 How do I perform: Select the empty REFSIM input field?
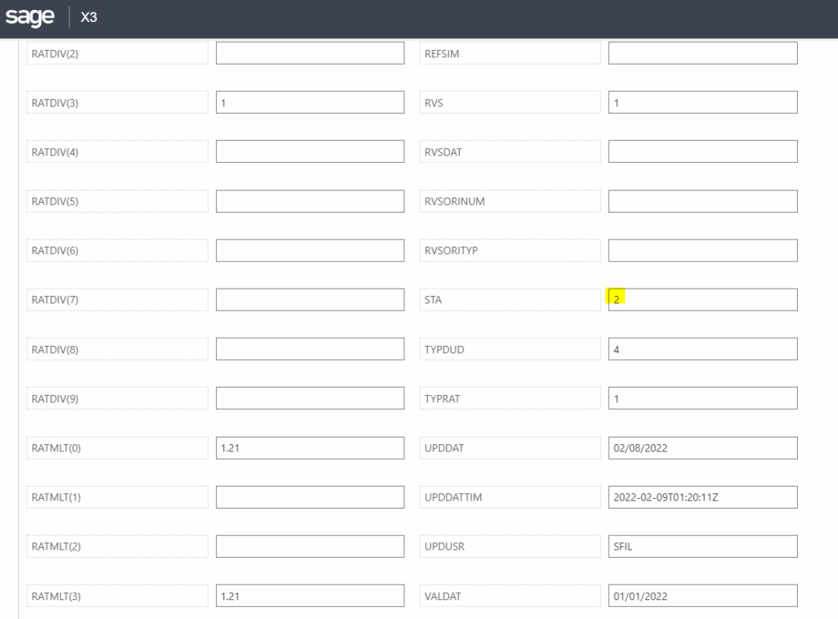tap(702, 52)
